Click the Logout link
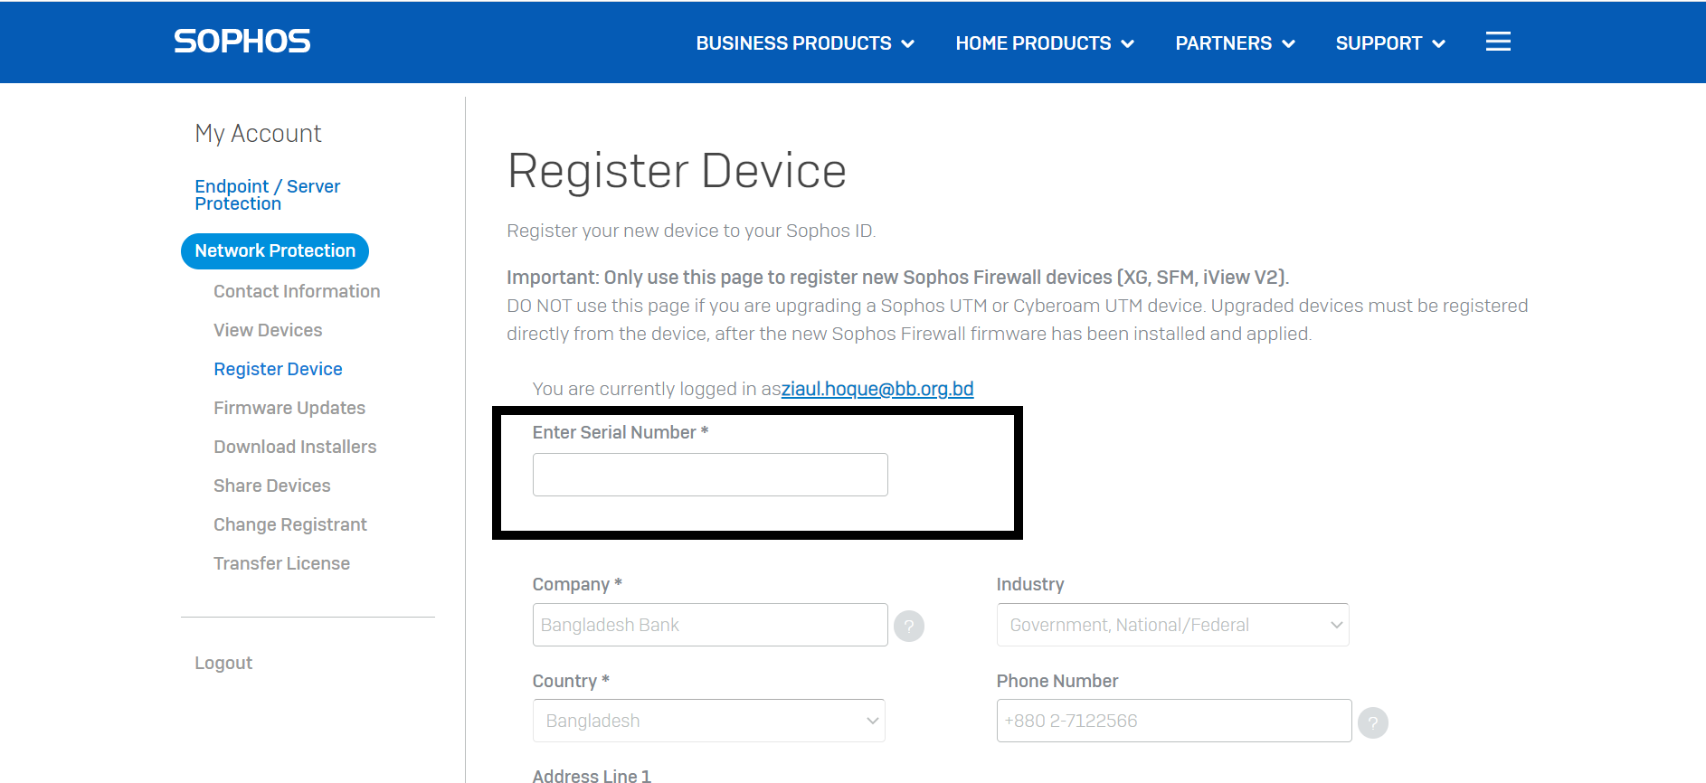Image resolution: width=1706 pixels, height=783 pixels. [223, 663]
